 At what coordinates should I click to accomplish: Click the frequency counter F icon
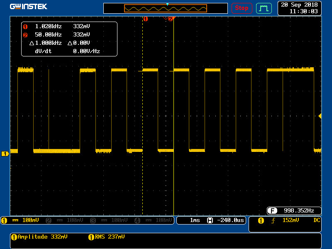click(272, 210)
